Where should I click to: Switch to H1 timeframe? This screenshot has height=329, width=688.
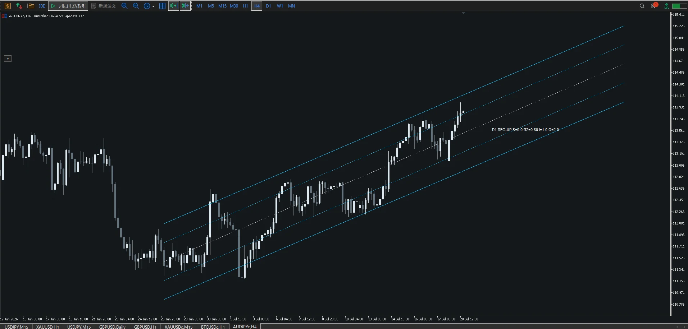pos(245,6)
